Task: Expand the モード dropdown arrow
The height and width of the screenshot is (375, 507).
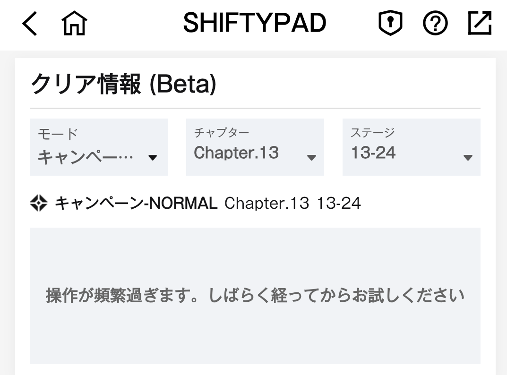Action: (x=153, y=157)
